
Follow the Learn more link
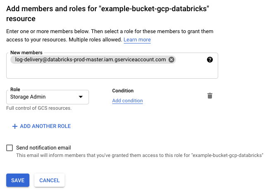(x=137, y=40)
